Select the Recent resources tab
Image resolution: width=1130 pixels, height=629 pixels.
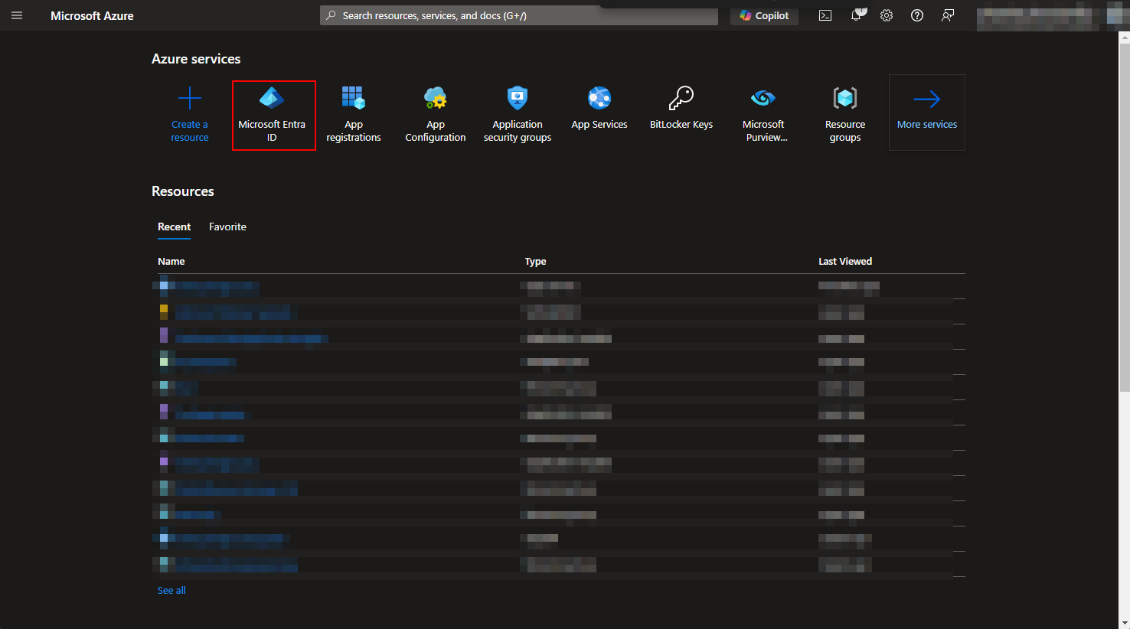[x=174, y=227]
